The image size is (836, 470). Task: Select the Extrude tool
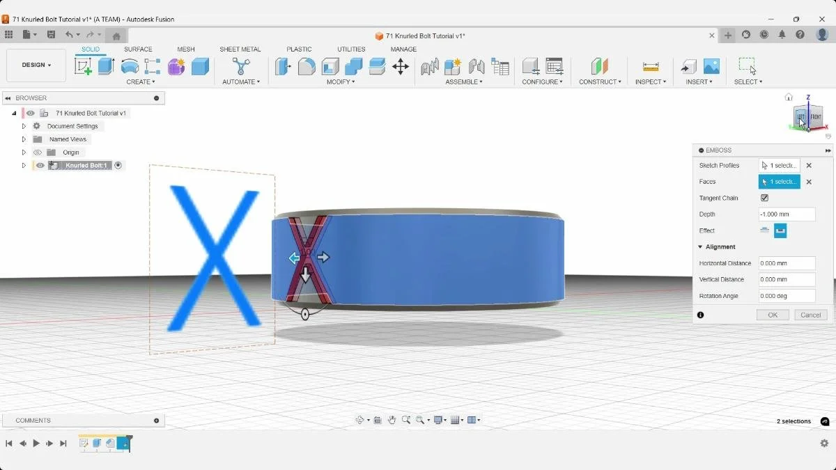pyautogui.click(x=106, y=66)
